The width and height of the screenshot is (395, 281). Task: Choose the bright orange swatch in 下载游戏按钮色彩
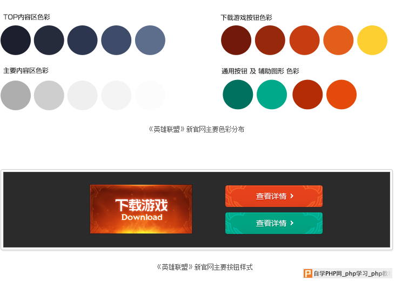338,40
